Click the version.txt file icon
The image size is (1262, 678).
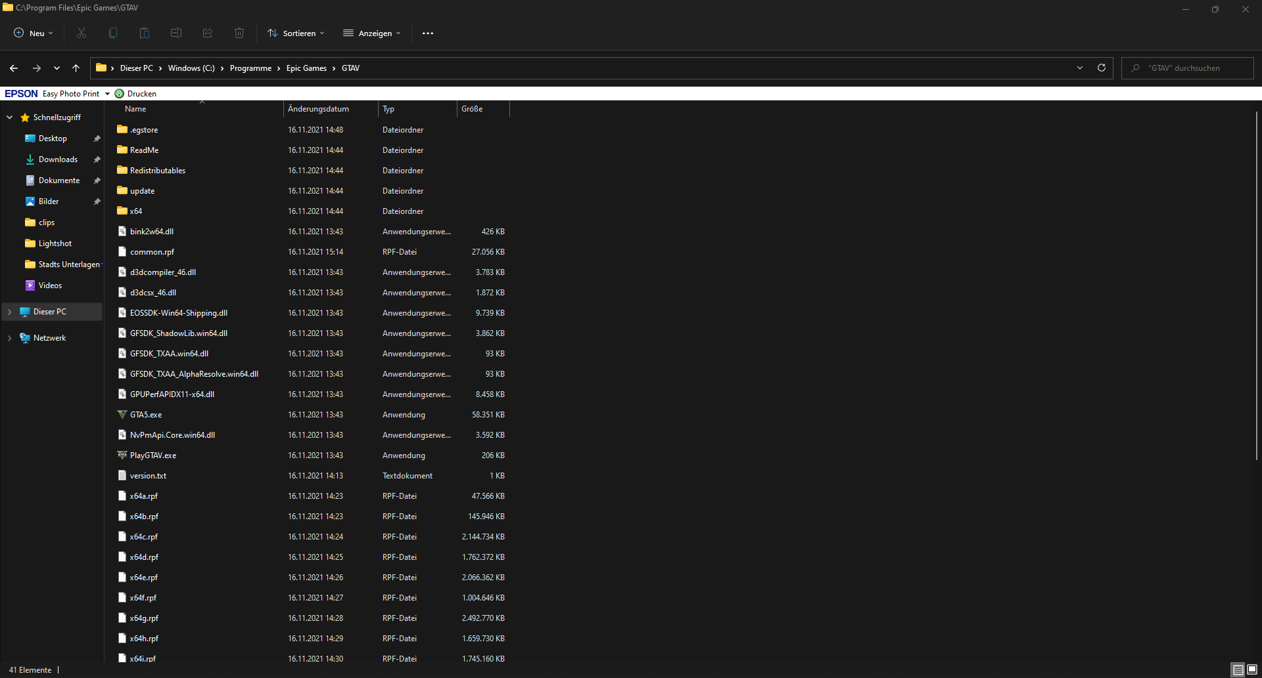pyautogui.click(x=122, y=475)
